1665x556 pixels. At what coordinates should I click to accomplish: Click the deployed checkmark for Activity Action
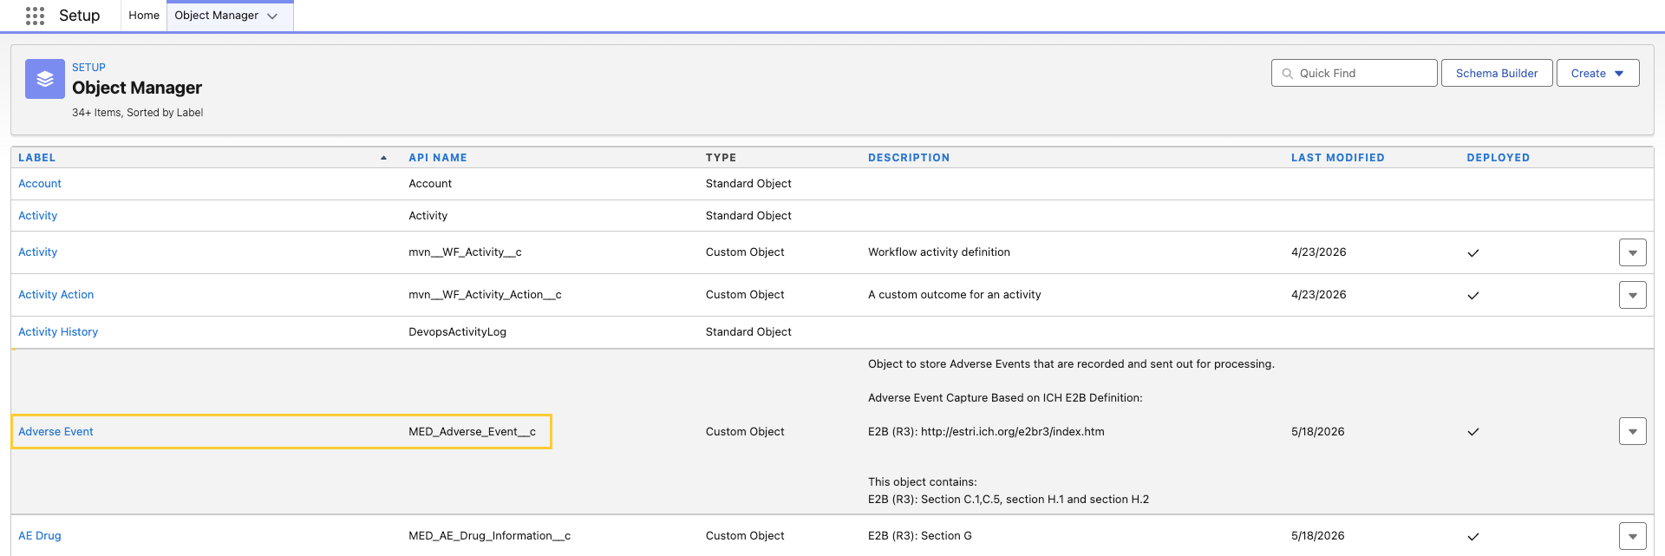point(1472,296)
